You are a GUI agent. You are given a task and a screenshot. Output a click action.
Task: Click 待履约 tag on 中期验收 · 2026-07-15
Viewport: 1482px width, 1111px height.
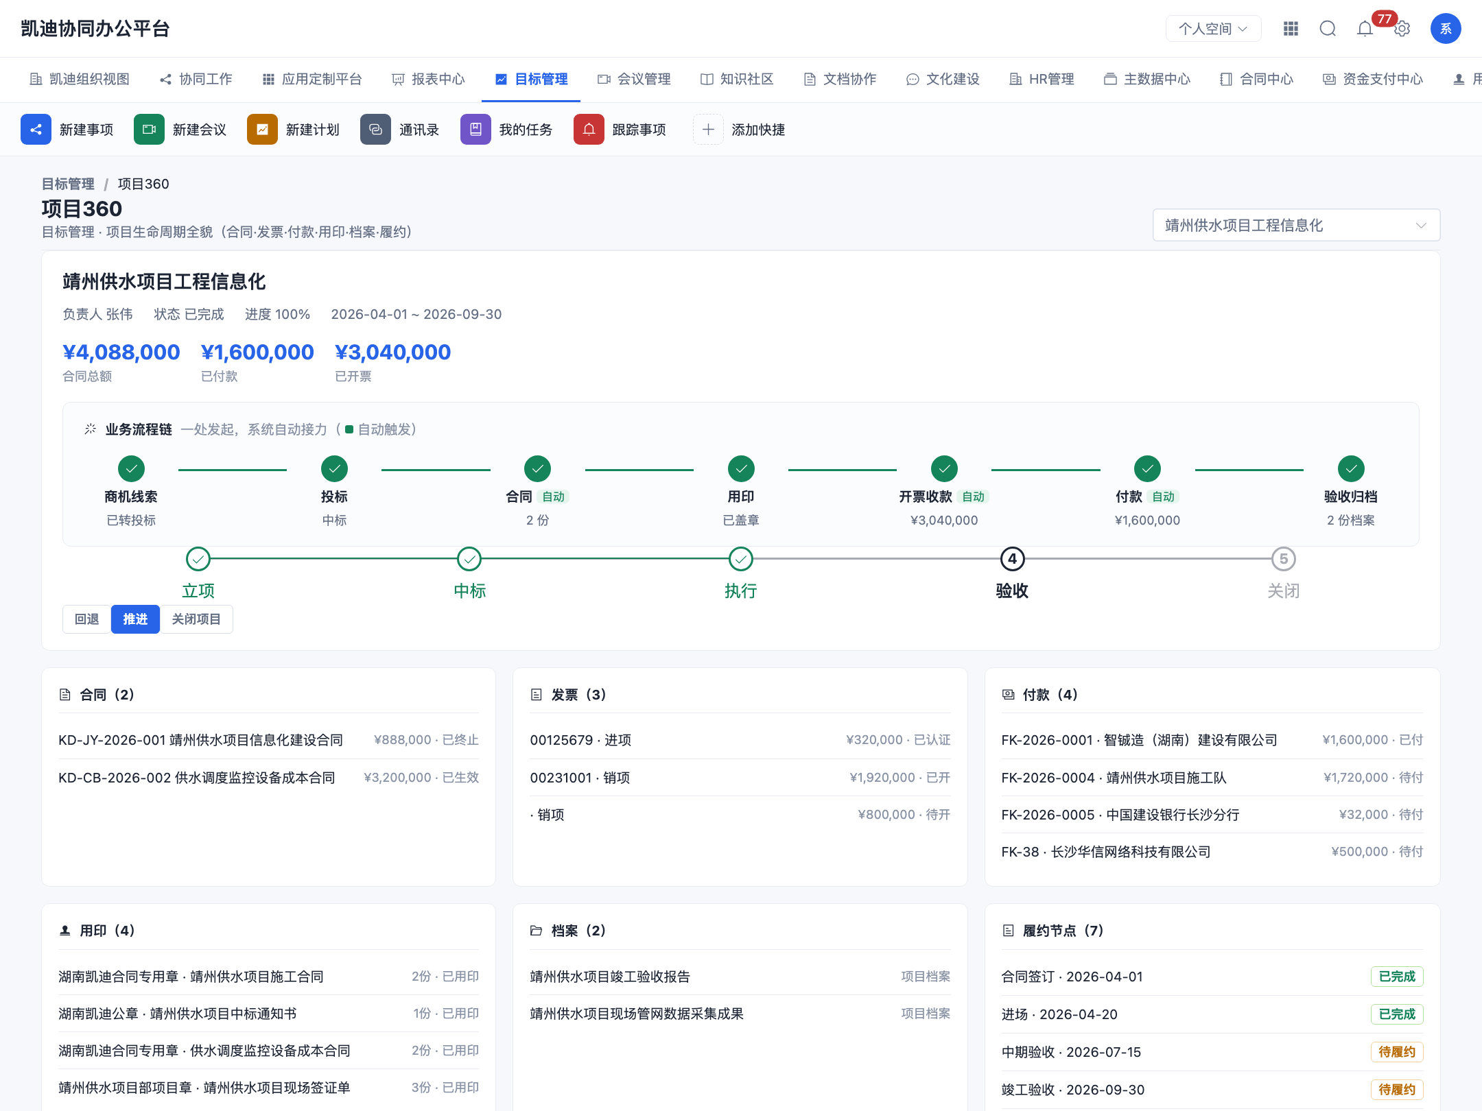pyautogui.click(x=1397, y=1052)
